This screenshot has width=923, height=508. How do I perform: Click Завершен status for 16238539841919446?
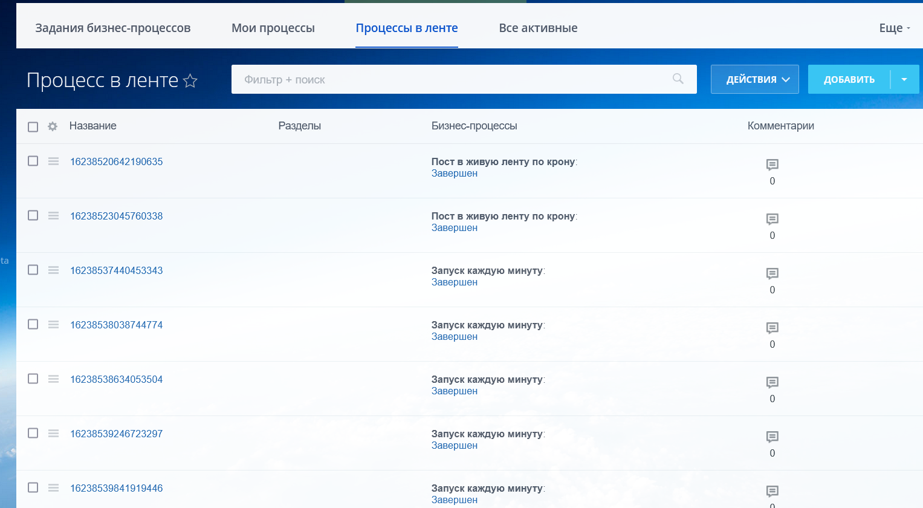(x=455, y=500)
